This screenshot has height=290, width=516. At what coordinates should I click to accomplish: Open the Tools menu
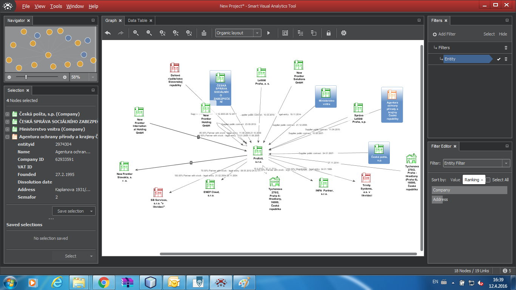point(56,6)
